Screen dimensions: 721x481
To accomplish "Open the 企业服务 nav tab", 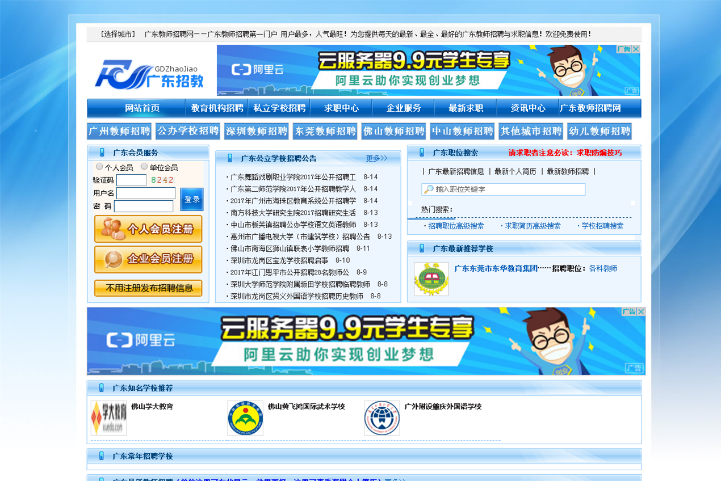I will pos(404,108).
